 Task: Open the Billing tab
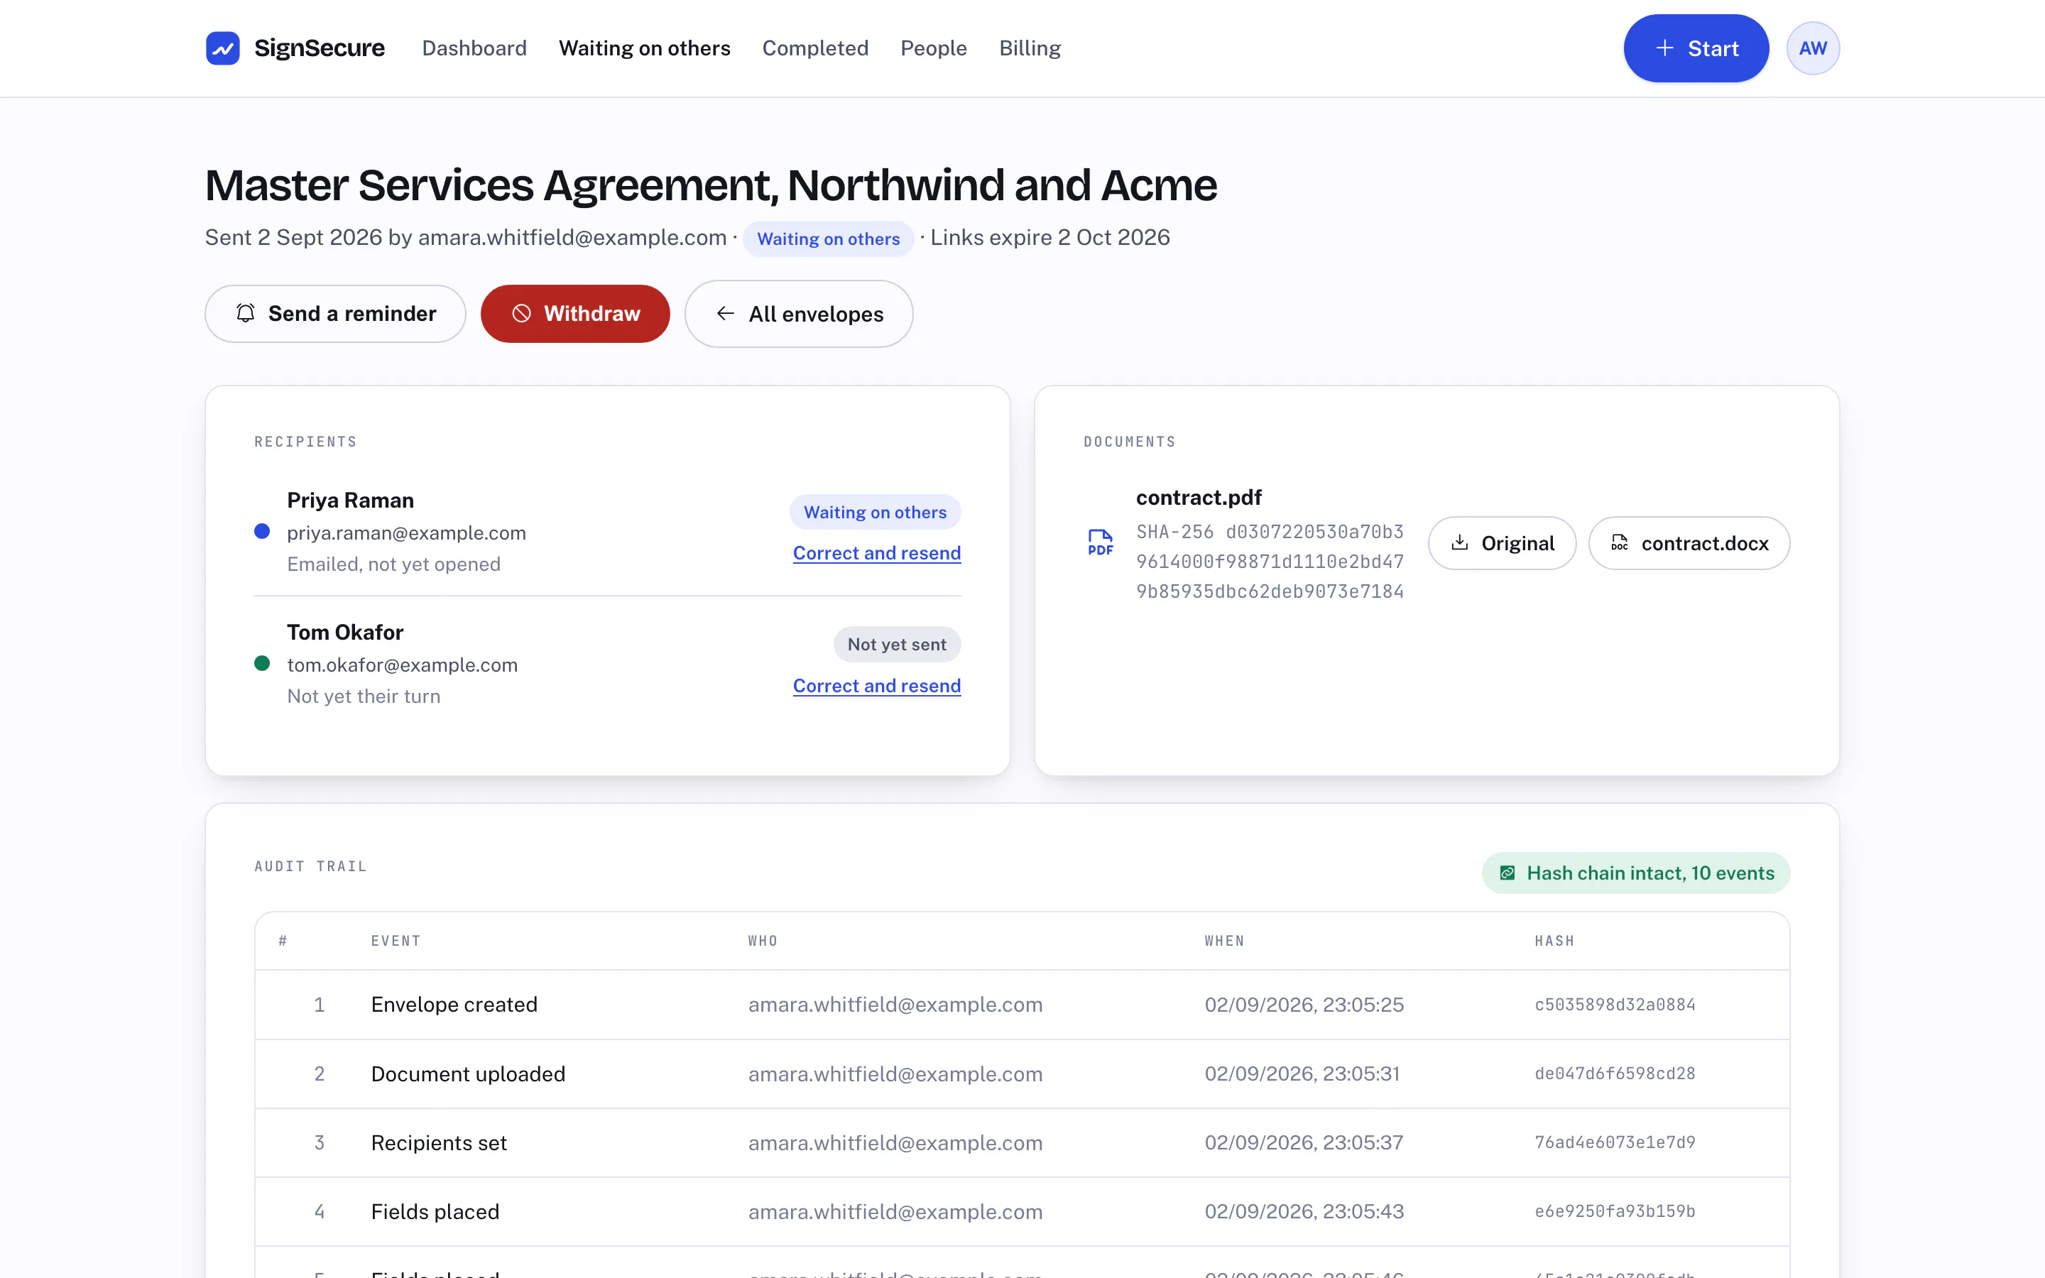[1030, 48]
